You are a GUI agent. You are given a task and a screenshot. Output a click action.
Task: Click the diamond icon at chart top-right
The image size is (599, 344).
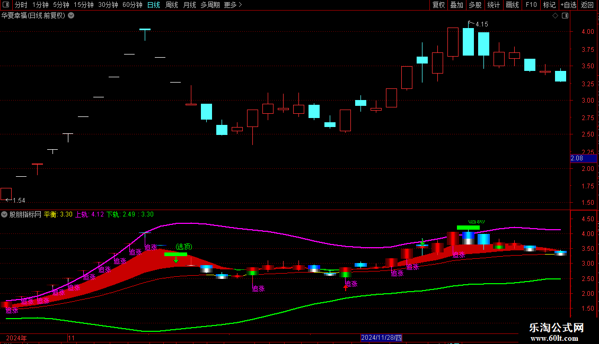(x=556, y=16)
